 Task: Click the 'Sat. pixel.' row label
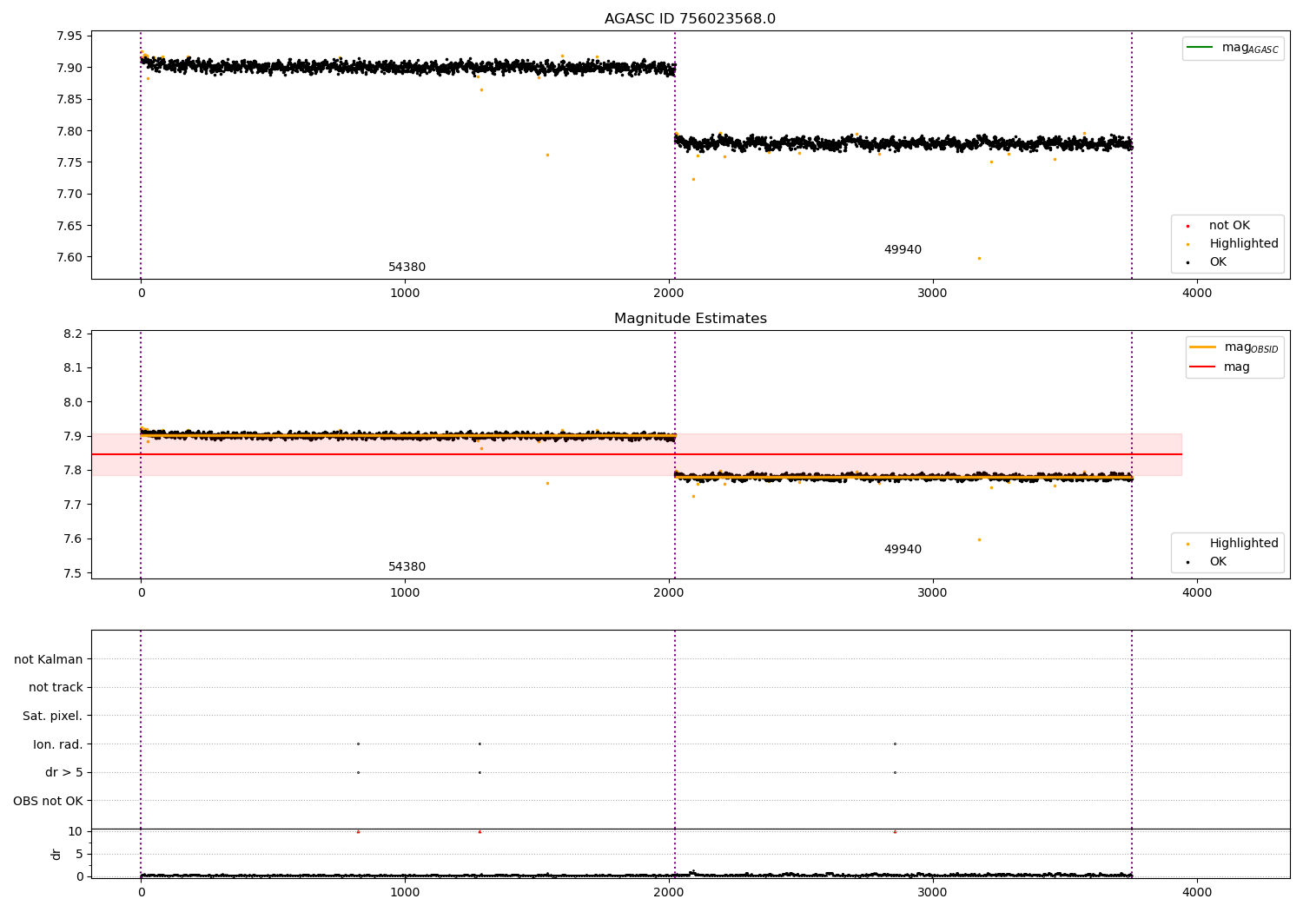tap(53, 717)
